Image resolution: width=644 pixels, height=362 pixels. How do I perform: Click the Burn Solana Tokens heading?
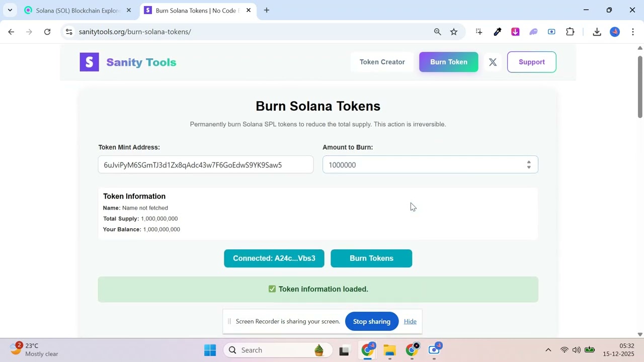[x=318, y=106]
